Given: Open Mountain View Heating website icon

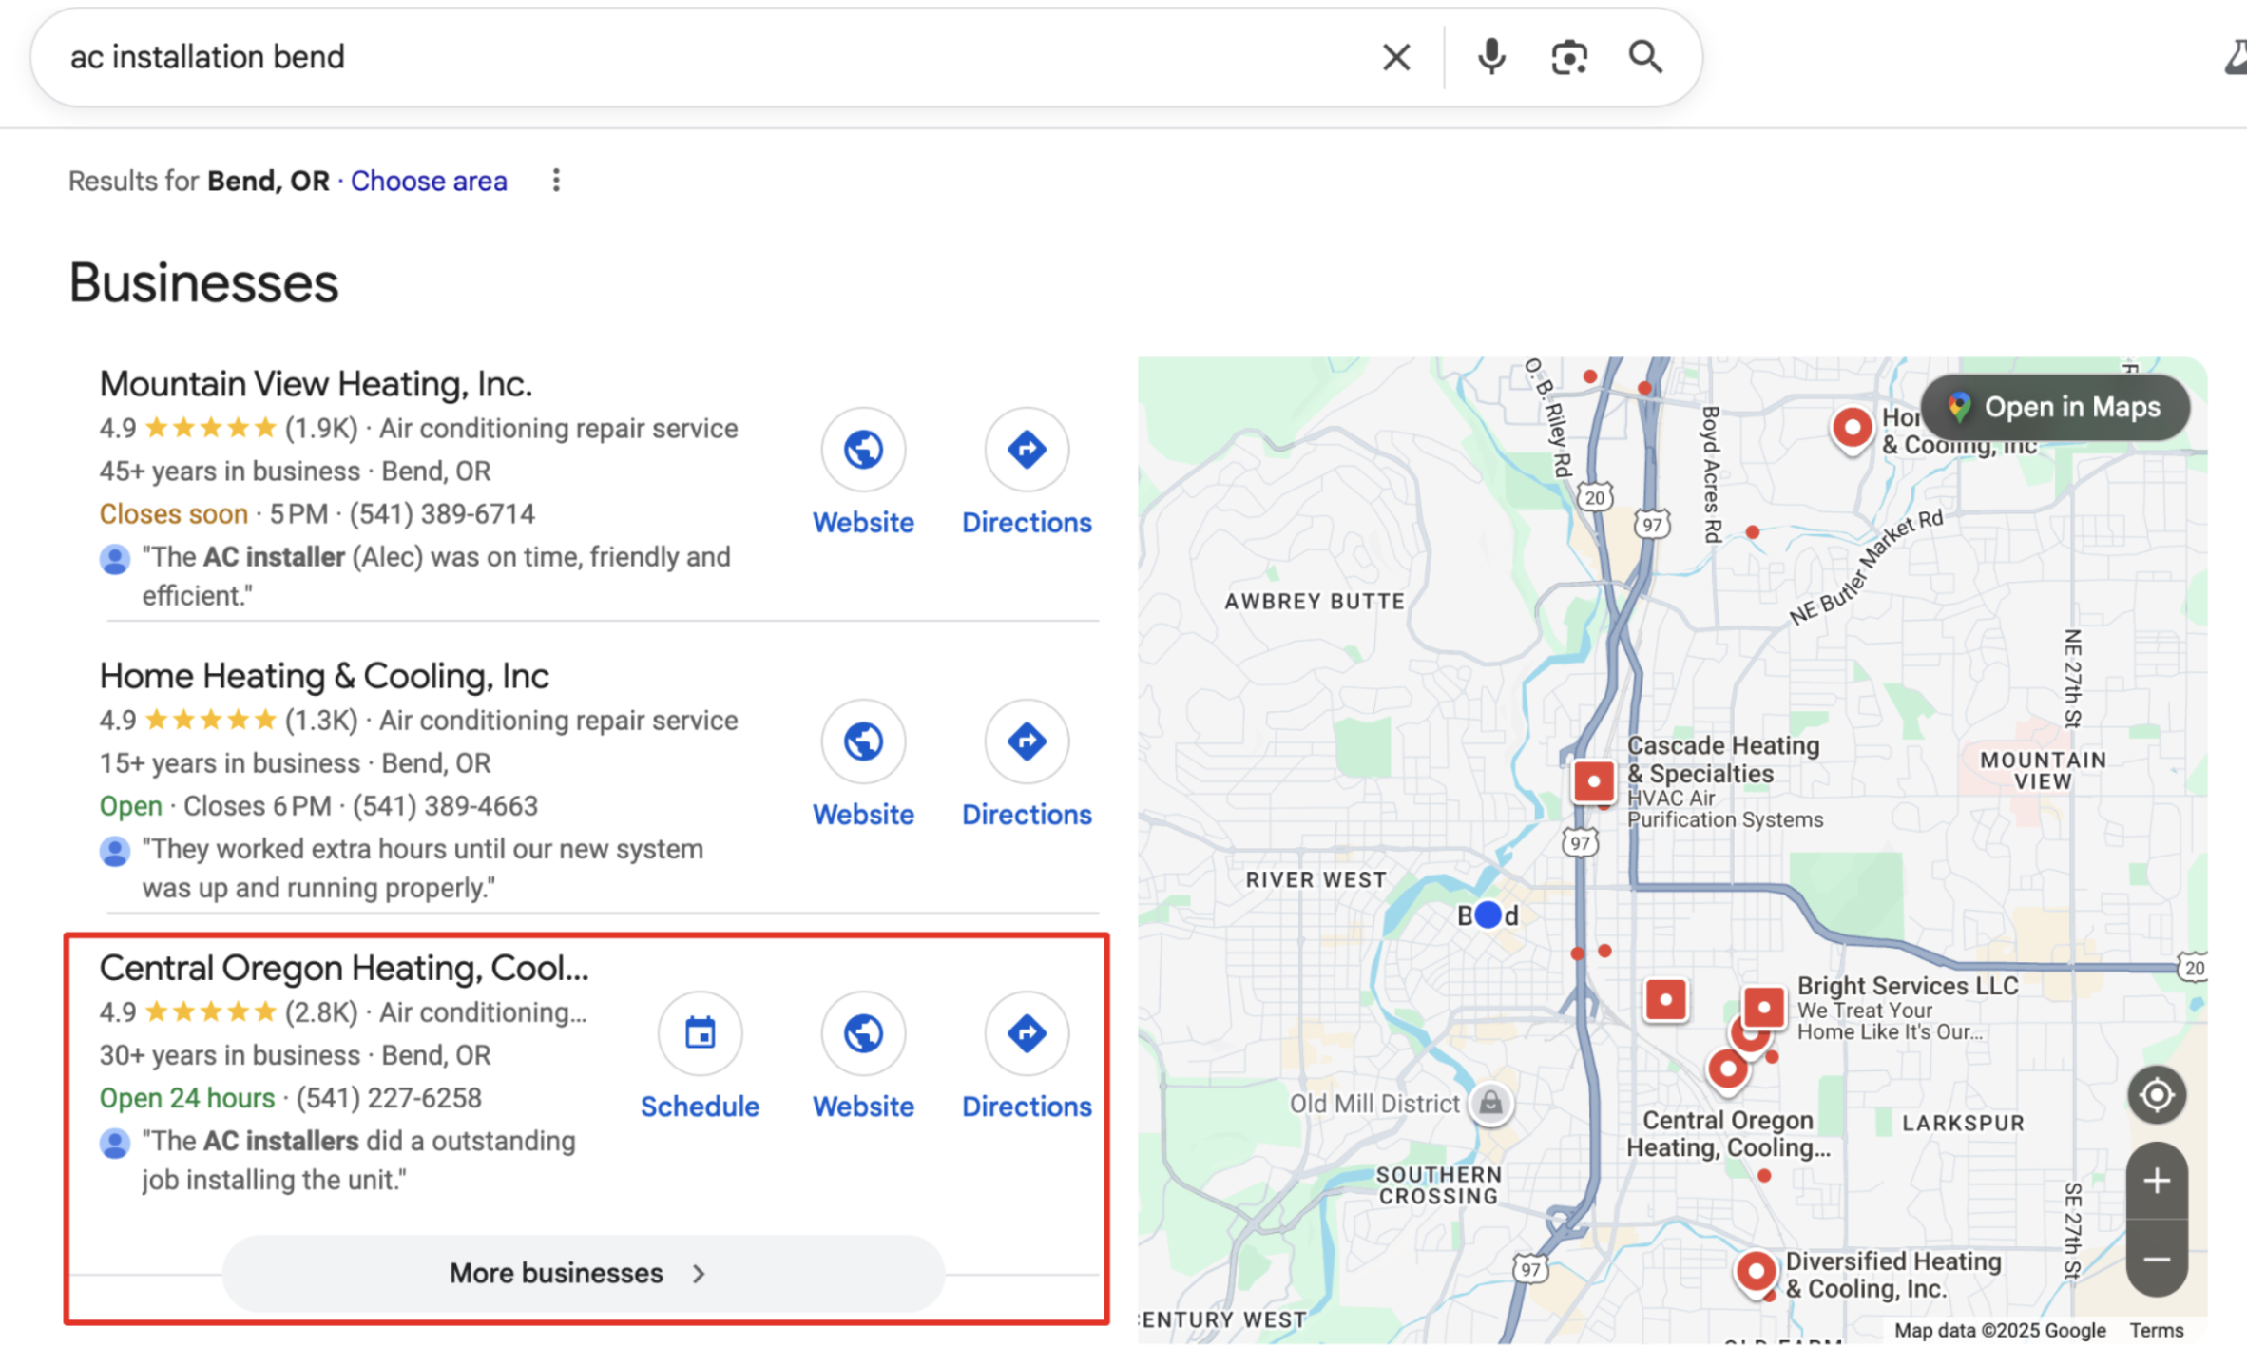Looking at the screenshot, I should pyautogui.click(x=863, y=450).
